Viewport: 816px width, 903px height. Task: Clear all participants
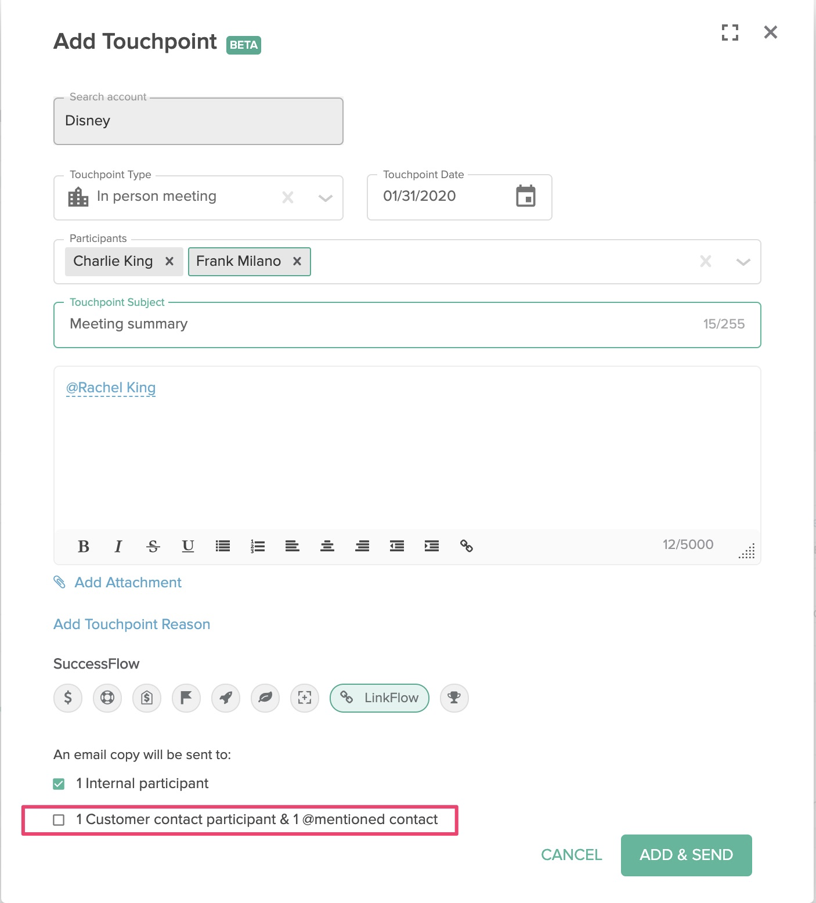706,261
